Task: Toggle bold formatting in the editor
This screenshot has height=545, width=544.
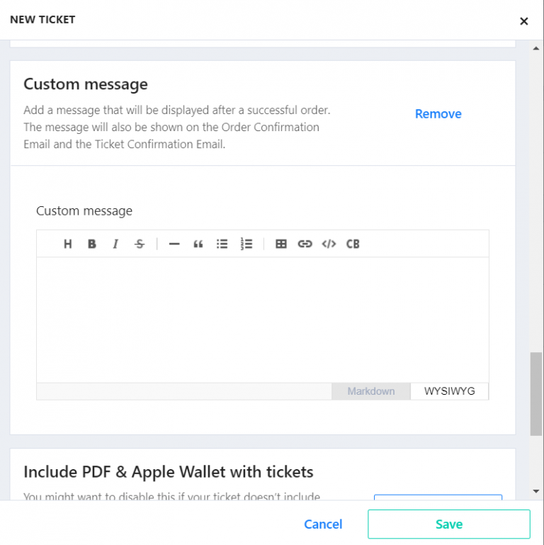Action: pos(92,244)
